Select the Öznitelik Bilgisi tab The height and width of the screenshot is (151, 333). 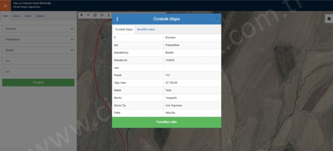[x=124, y=30]
